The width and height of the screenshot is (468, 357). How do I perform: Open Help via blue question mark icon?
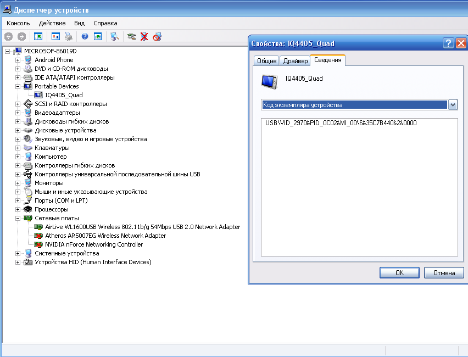(x=85, y=36)
